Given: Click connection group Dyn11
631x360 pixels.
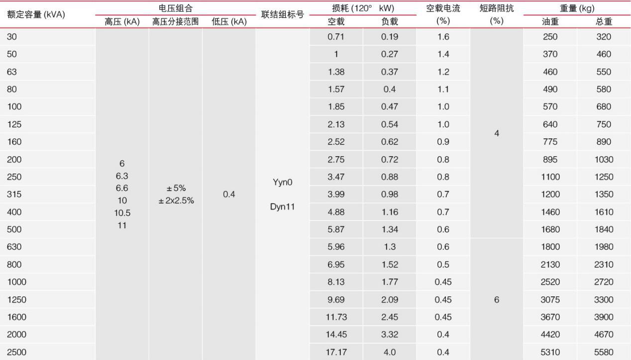Looking at the screenshot, I should (x=282, y=207).
